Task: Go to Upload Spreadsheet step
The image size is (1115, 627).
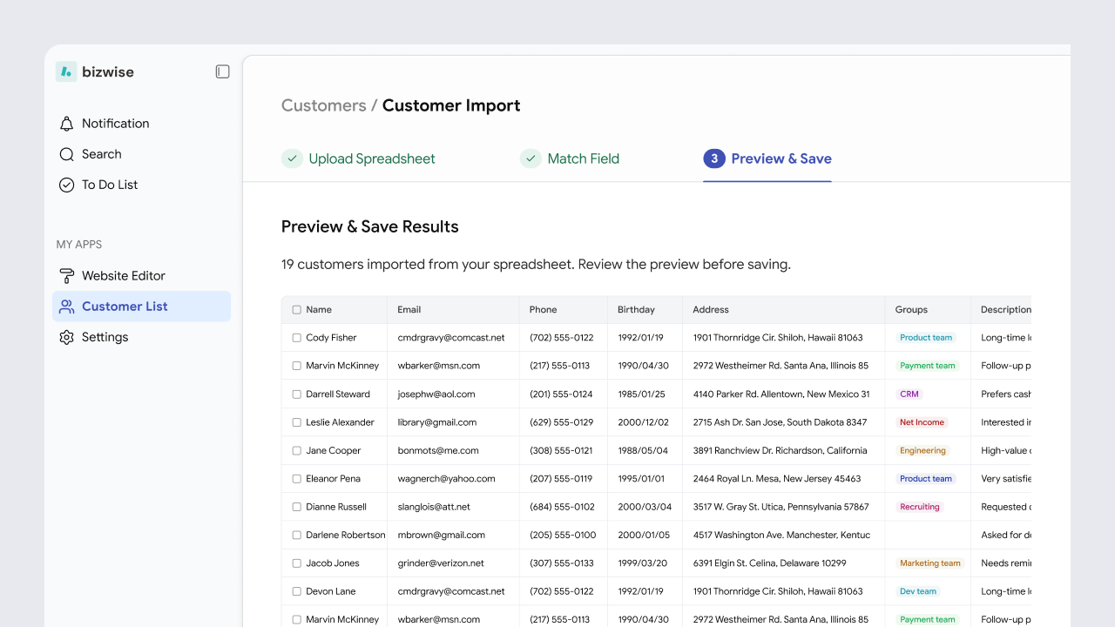Action: (x=358, y=158)
